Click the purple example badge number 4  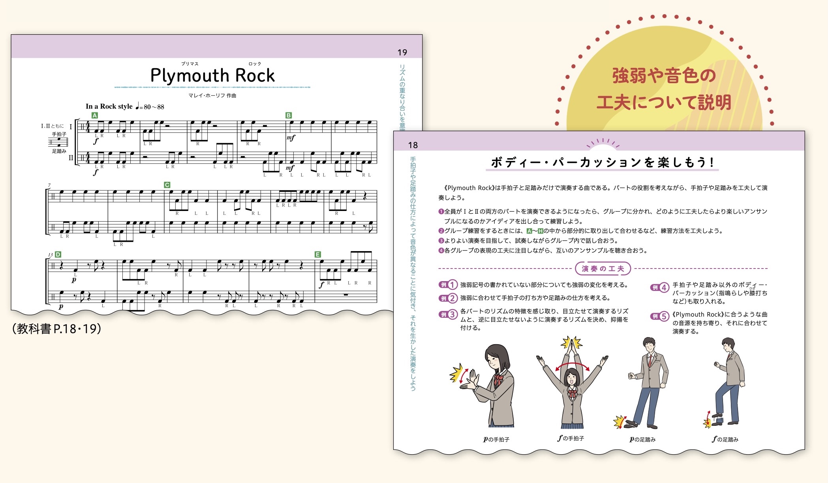[660, 287]
